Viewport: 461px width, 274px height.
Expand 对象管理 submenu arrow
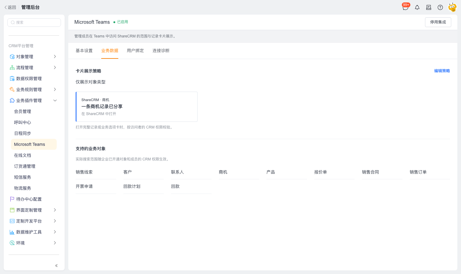tap(55, 57)
